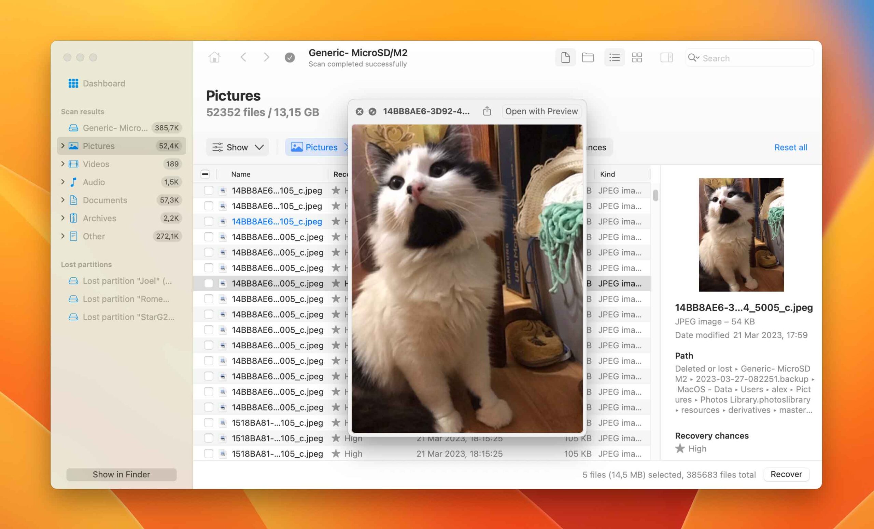Image resolution: width=874 pixels, height=529 pixels.
Task: Click Open with Preview for popup image
Action: click(x=541, y=112)
